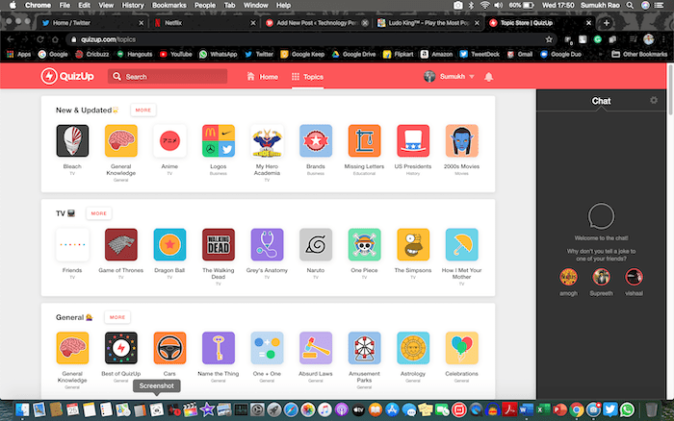The image size is (674, 421).
Task: Open the Astrology topic icon
Action: click(413, 348)
